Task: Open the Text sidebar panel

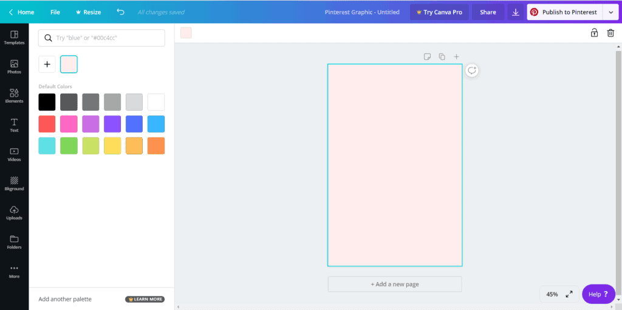Action: 15,125
